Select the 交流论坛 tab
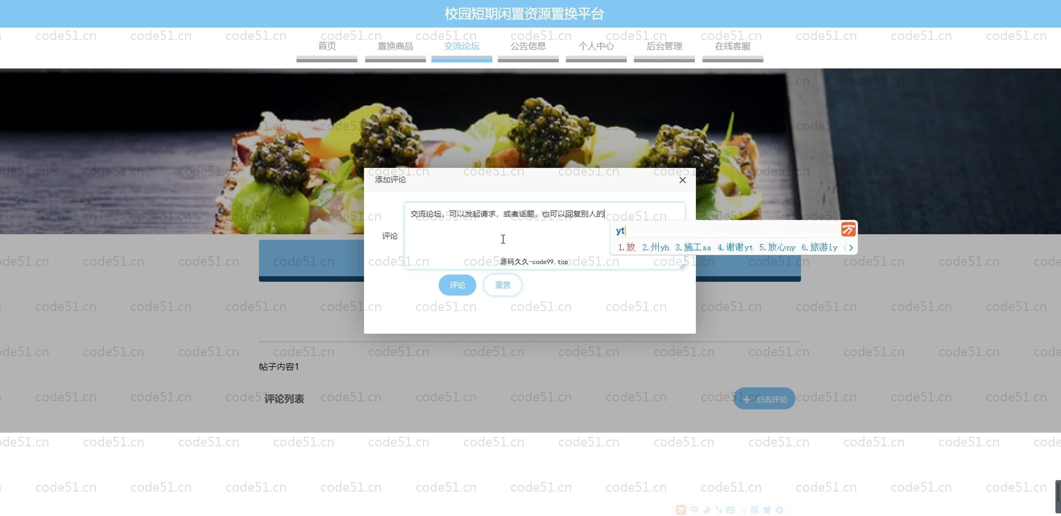 [x=462, y=46]
